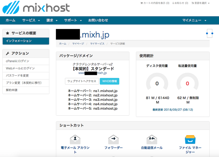
Task: Click the WHOIS情報 button
Action: (x=109, y=81)
